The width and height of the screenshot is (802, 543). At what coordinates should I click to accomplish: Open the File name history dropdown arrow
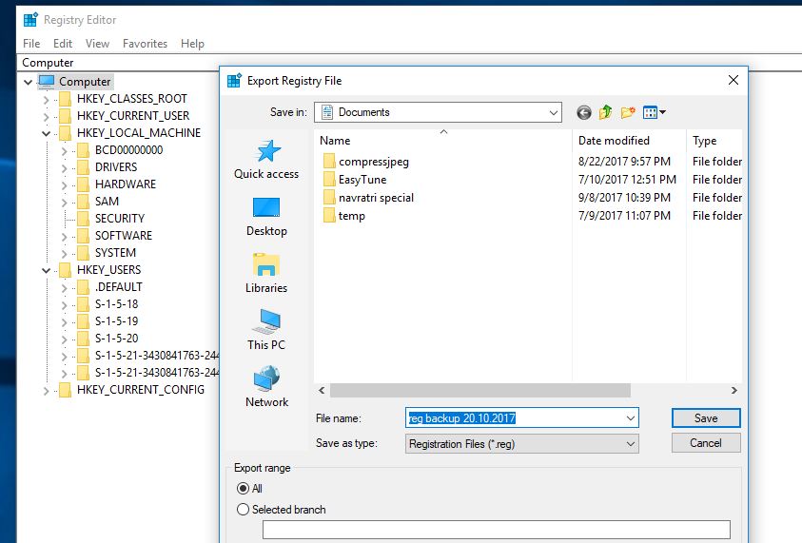(631, 418)
